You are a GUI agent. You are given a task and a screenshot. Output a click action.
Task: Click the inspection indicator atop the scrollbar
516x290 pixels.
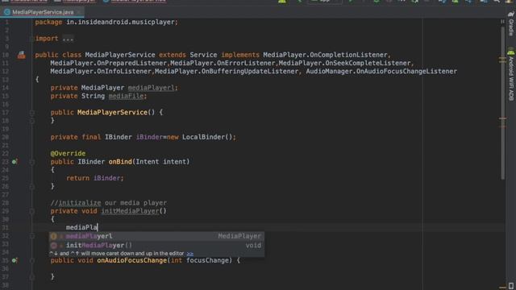[502, 22]
